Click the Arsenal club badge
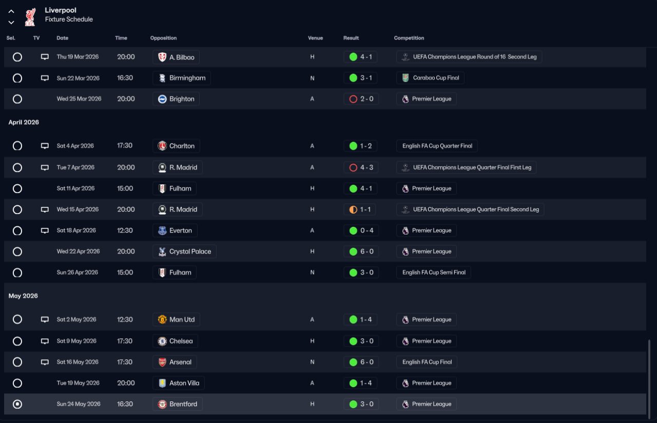Screen dimensions: 657x423 tap(162, 362)
